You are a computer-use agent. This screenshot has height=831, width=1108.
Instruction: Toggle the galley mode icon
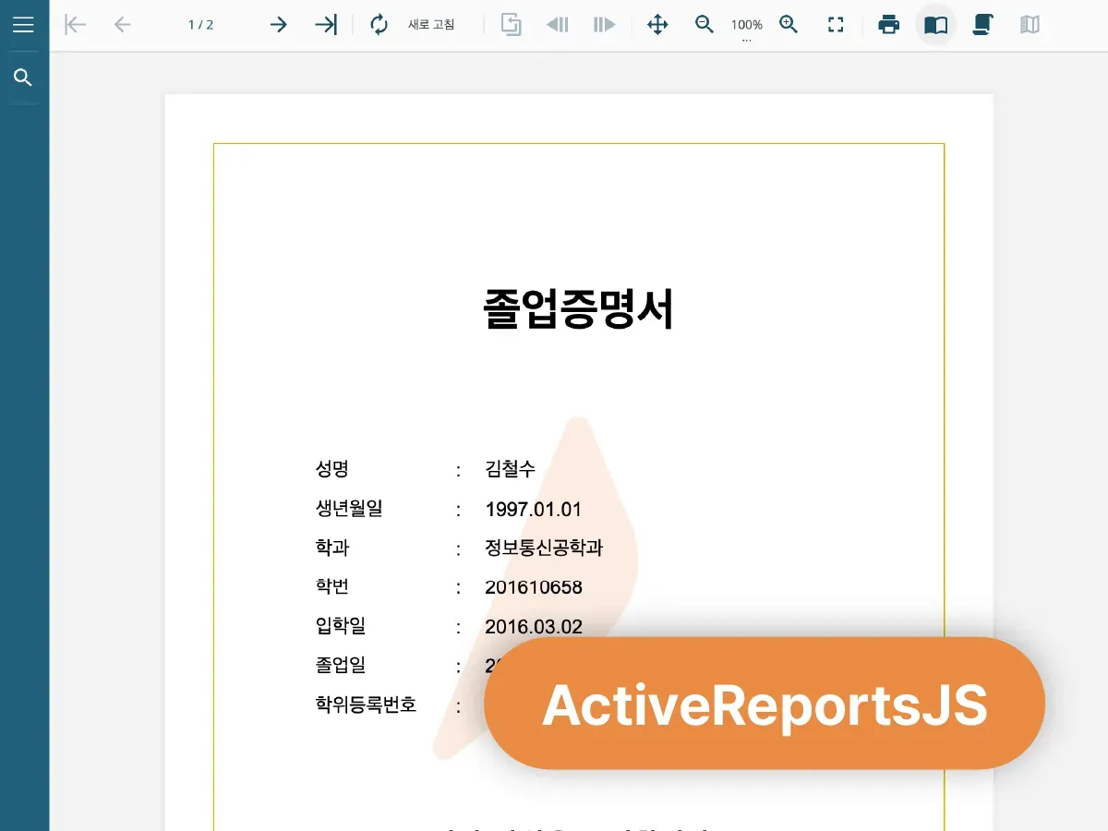coord(1030,25)
